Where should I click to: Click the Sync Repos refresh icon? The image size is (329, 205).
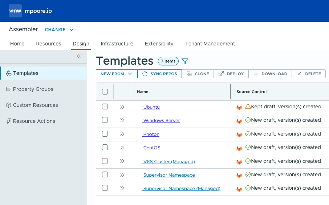(x=145, y=74)
